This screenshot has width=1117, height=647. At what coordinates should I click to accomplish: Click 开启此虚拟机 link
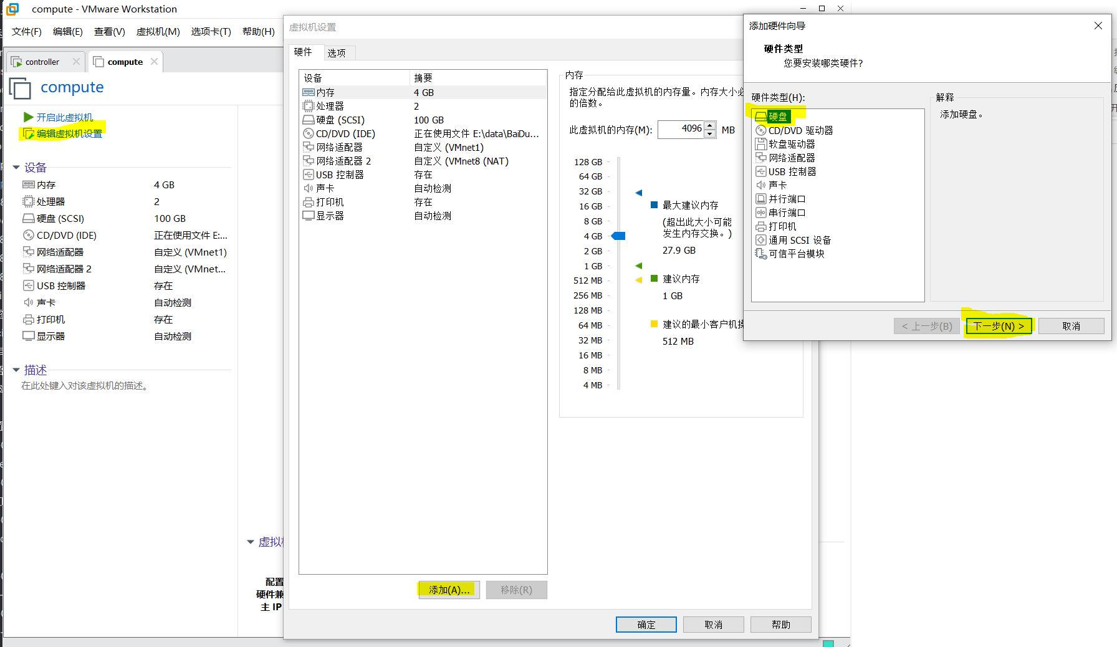tap(64, 117)
